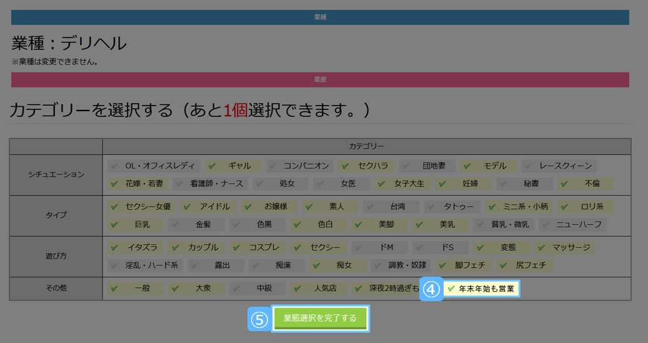Toggle the 深夜2時過ぎも category checkbox
This screenshot has height=343, width=648.
(x=385, y=289)
